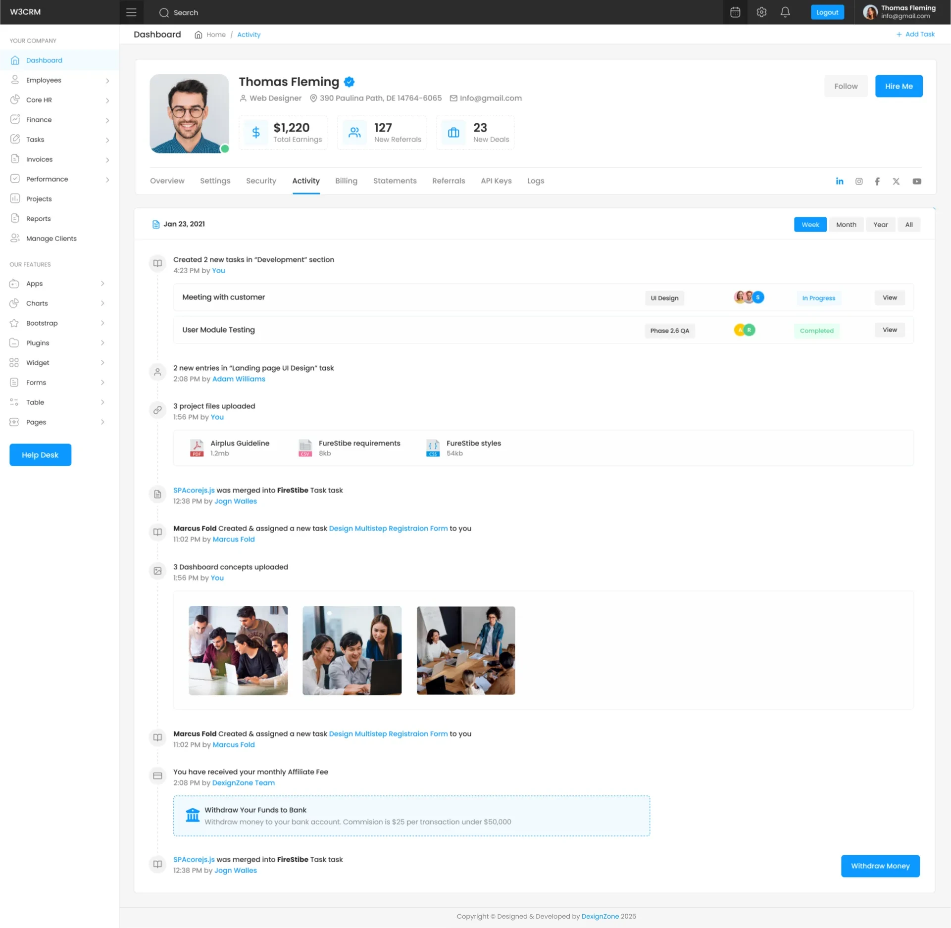Viewport: 951px width, 928px height.
Task: Click the Logout button
Action: [827, 12]
